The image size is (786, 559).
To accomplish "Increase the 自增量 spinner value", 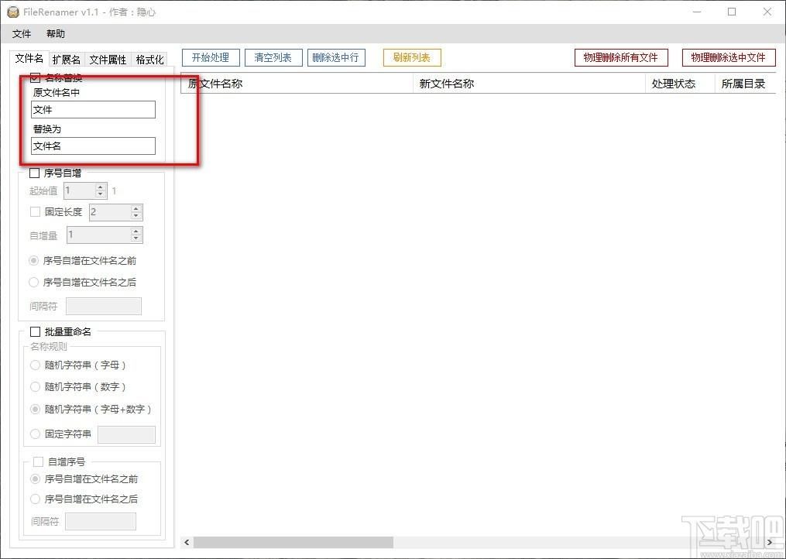I will point(136,231).
